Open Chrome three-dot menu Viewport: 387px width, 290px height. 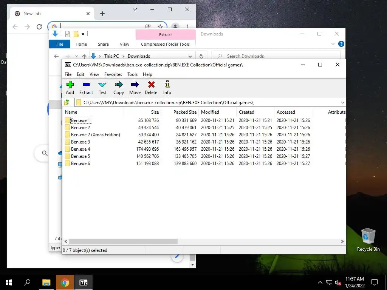(x=187, y=26)
